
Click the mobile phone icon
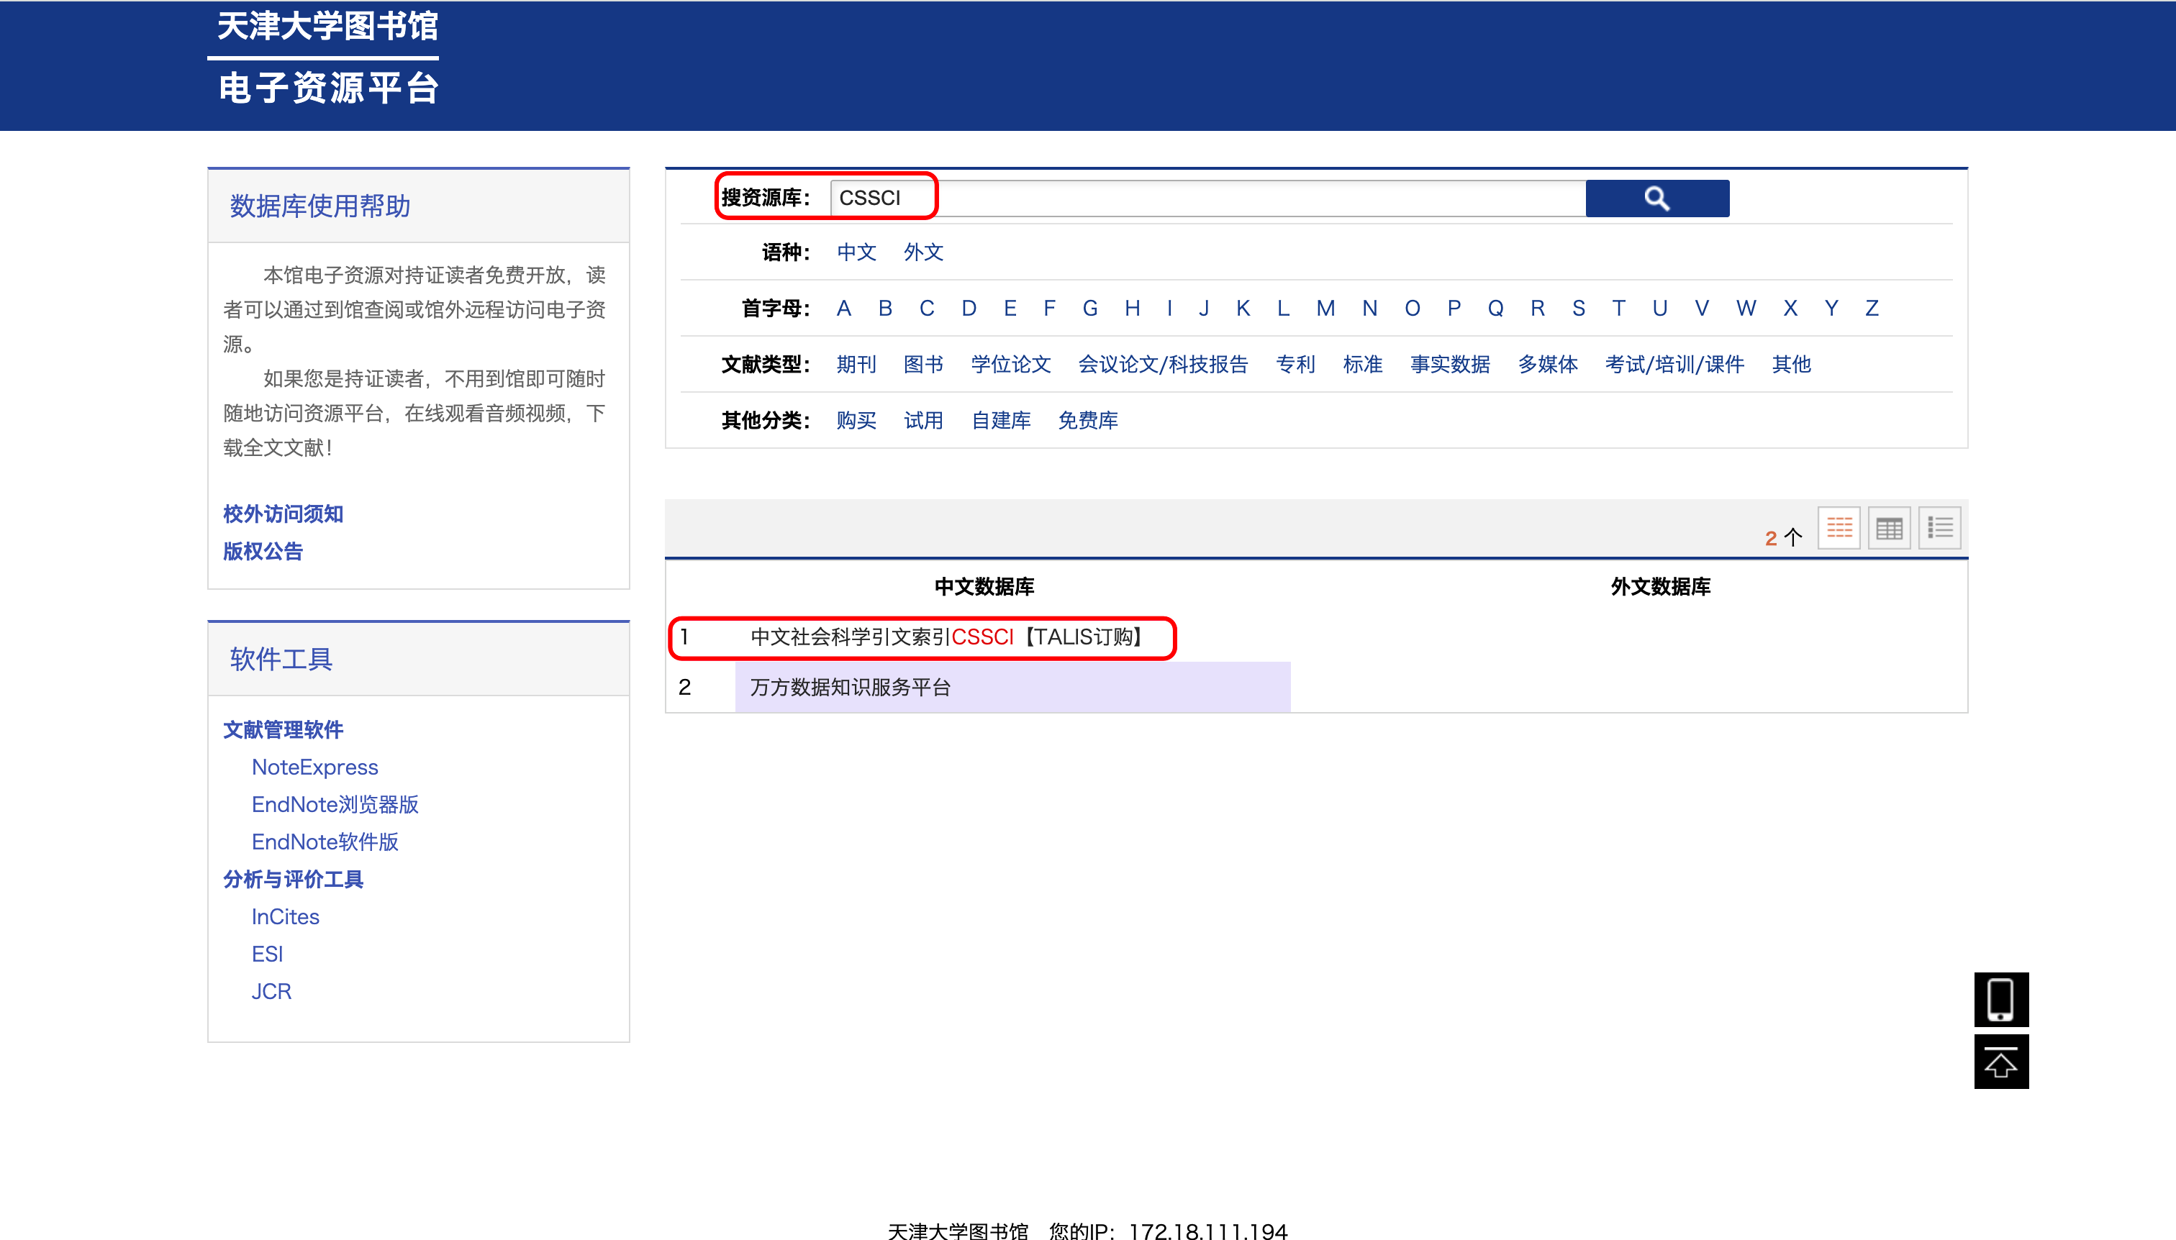(x=2000, y=999)
